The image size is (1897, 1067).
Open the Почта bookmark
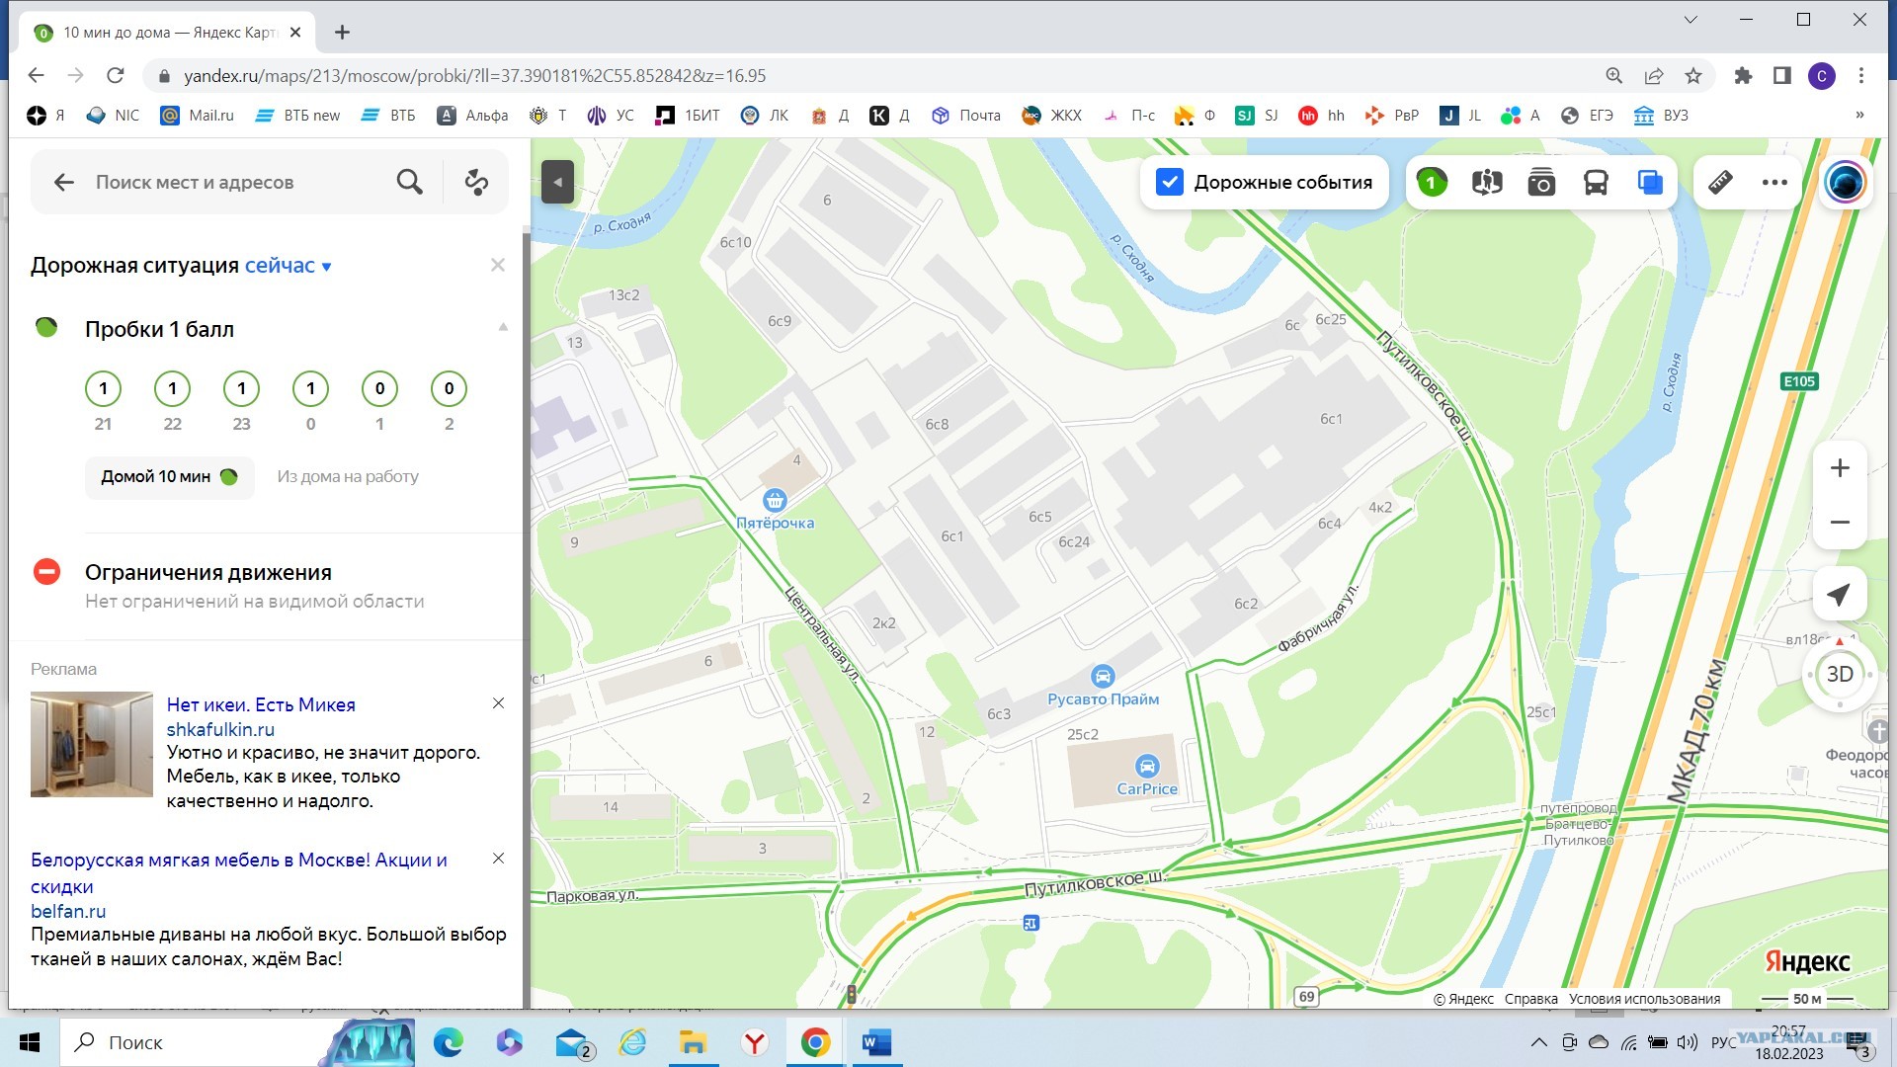(965, 116)
